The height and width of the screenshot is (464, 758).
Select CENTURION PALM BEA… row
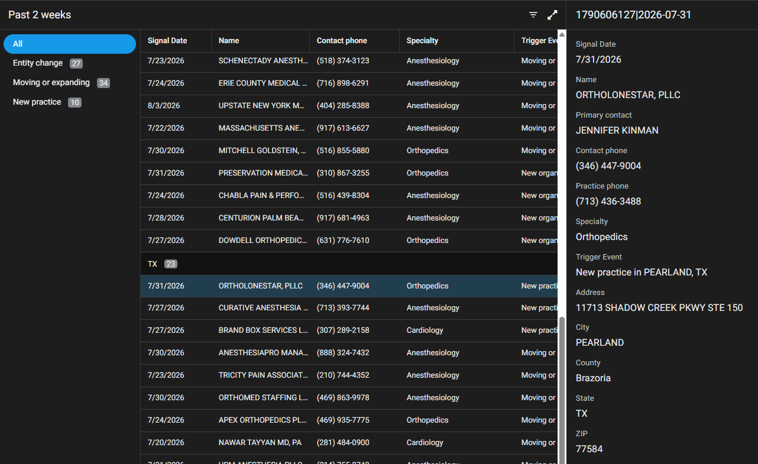pos(349,218)
